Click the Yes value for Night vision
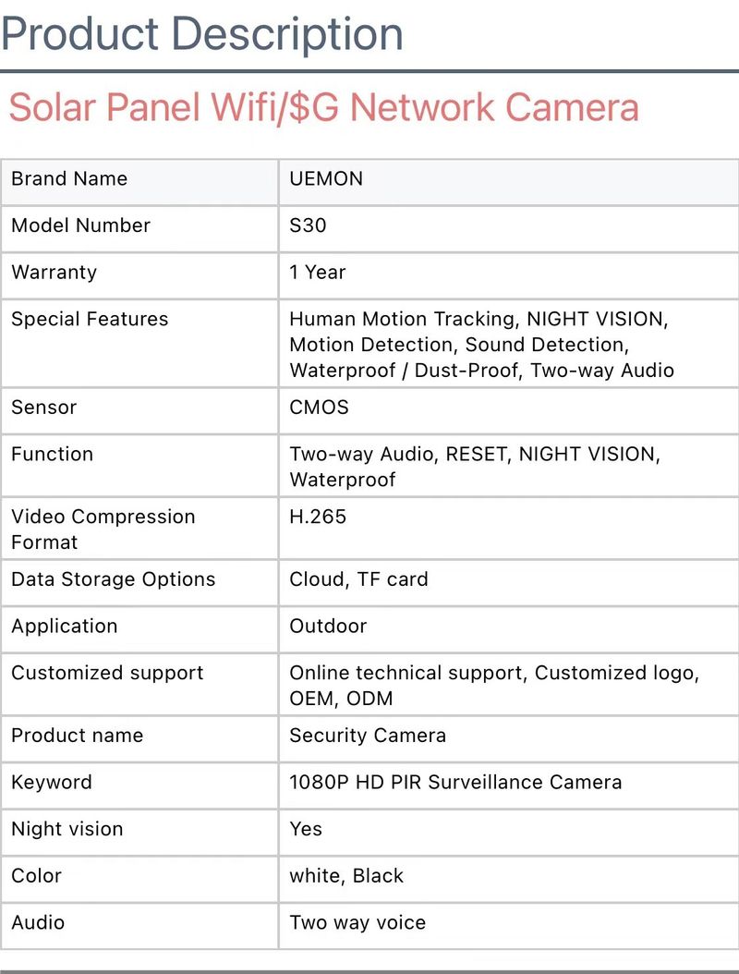Screen dimensions: 739x974 pyautogui.click(x=306, y=829)
